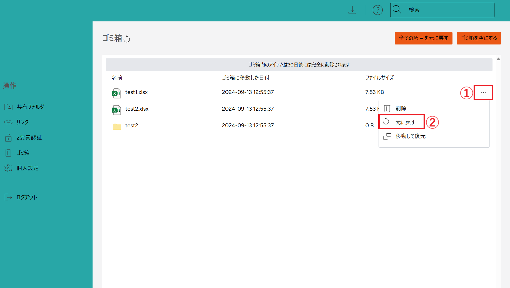Image resolution: width=510 pixels, height=288 pixels.
Task: Click 全ての項目を元に戻す button
Action: pos(424,38)
